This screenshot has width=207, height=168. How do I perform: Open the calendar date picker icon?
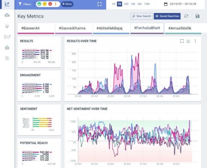165,4
